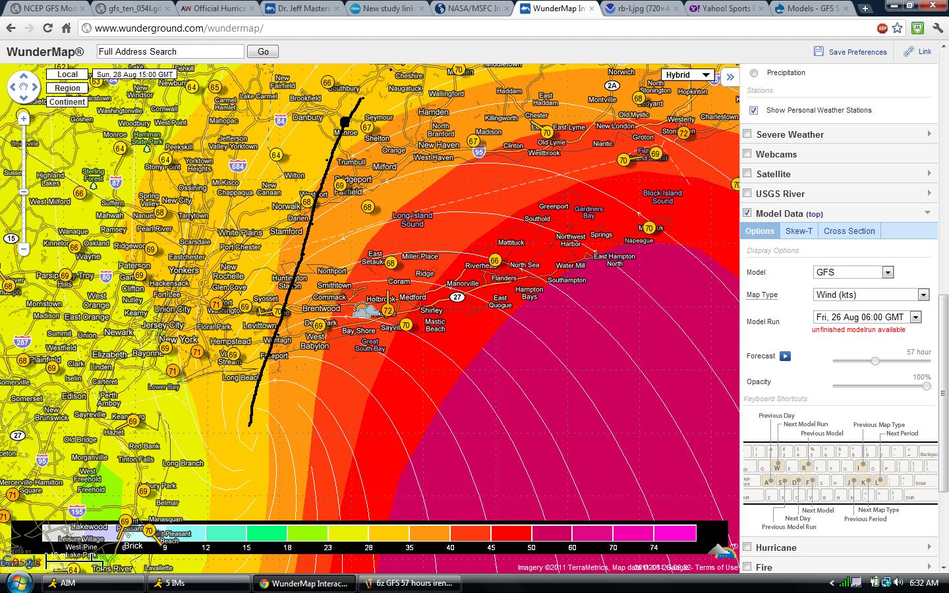Bookmark page with the star icon
This screenshot has height=593, width=949.
tap(898, 28)
